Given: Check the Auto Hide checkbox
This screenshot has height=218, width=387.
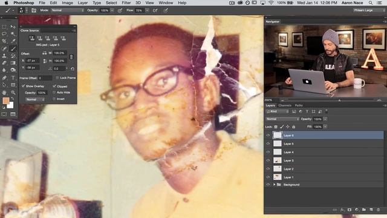Looking at the screenshot, I should click(54, 93).
